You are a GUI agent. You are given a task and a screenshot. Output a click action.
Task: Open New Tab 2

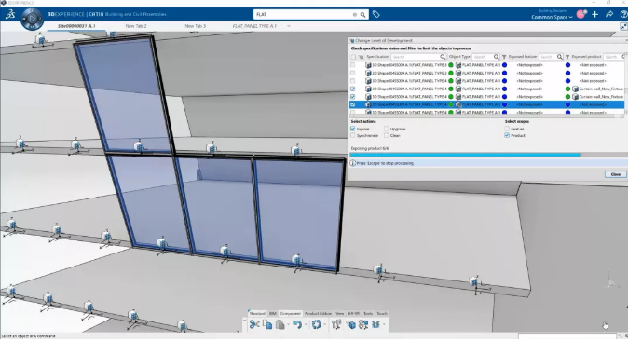pyautogui.click(x=136, y=26)
